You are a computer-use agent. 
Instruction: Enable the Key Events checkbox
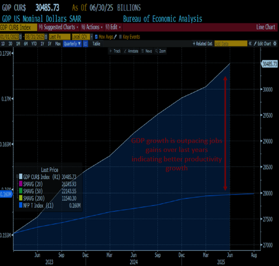121,37
